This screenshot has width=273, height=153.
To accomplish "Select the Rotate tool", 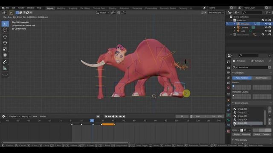I will point(5,42).
